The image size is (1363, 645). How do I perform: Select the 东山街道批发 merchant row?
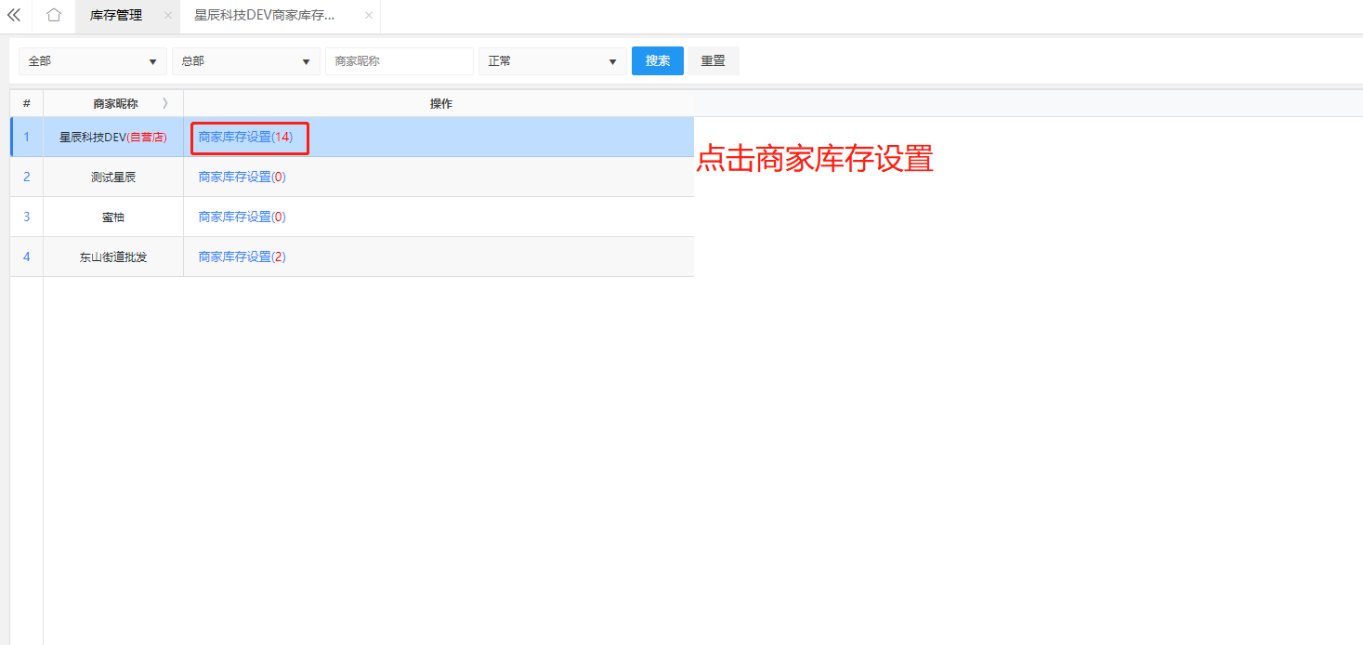pyautogui.click(x=113, y=257)
